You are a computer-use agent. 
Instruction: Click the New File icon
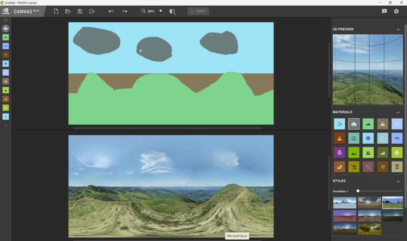pyautogui.click(x=56, y=11)
